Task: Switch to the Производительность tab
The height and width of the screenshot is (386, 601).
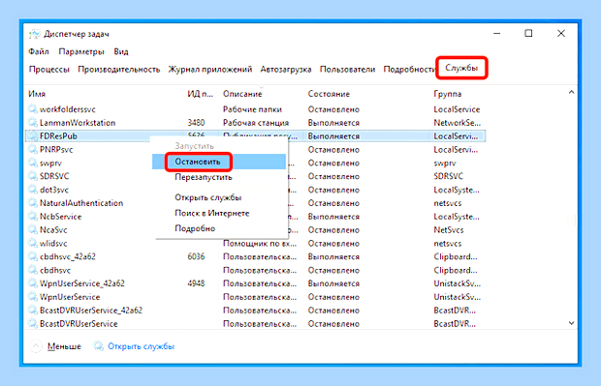Action: [119, 70]
